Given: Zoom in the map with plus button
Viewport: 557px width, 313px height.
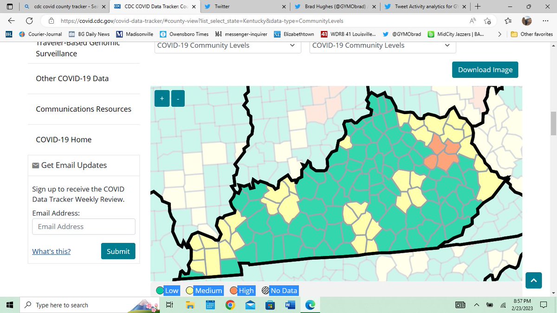Looking at the screenshot, I should click(162, 98).
